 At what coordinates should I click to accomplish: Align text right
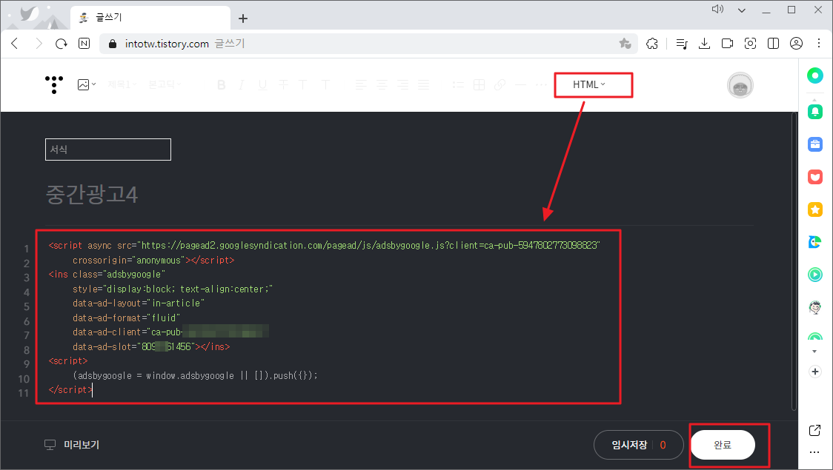[402, 85]
